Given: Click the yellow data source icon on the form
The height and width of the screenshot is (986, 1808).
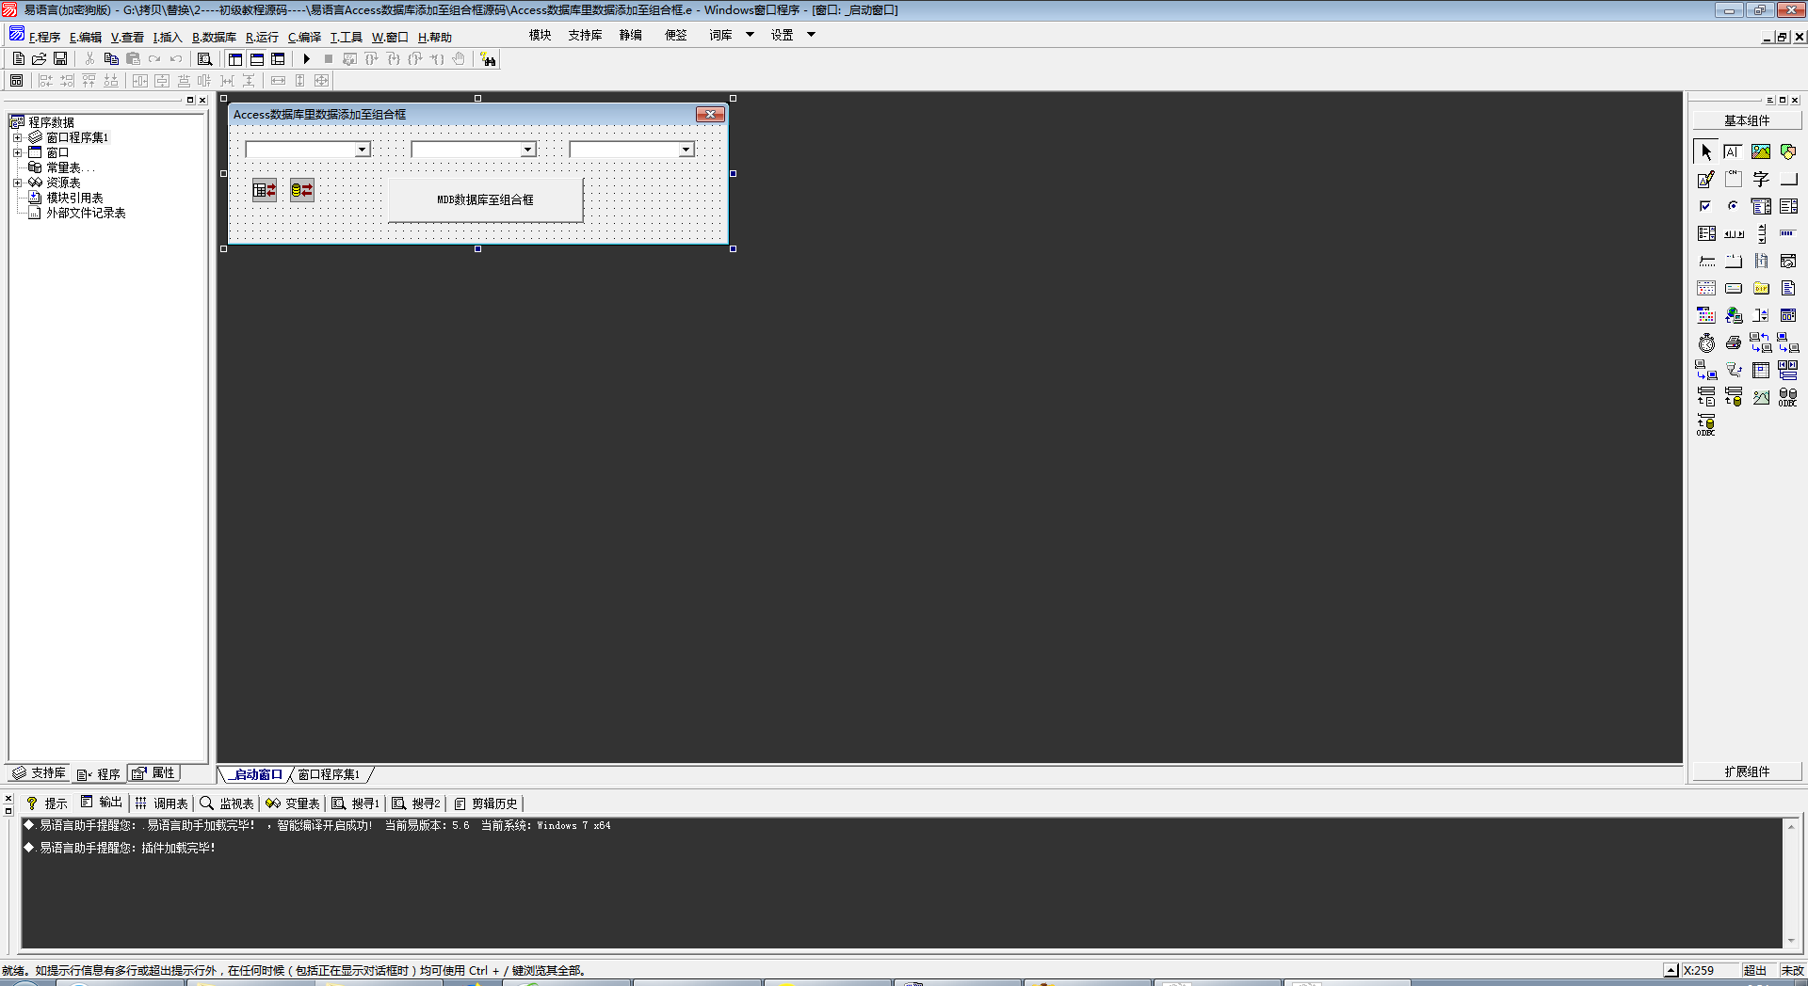Looking at the screenshot, I should coord(302,190).
